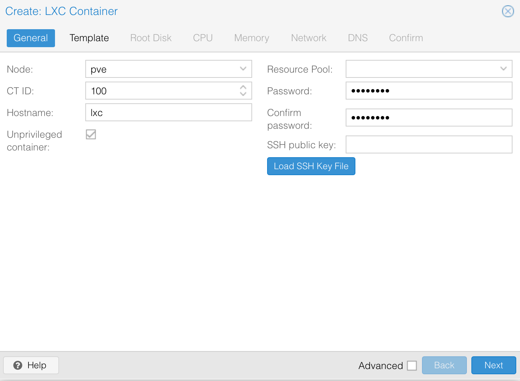Go to the Network tab
Image resolution: width=520 pixels, height=381 pixels.
point(309,38)
